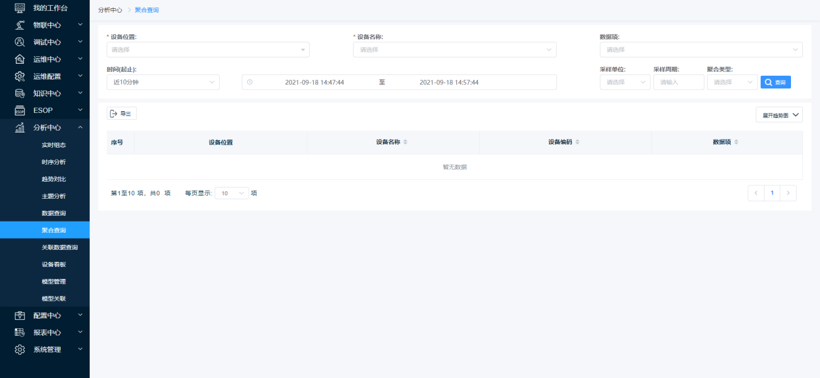Click the 运维配置 gear icon
Image resolution: width=820 pixels, height=378 pixels.
tap(20, 76)
